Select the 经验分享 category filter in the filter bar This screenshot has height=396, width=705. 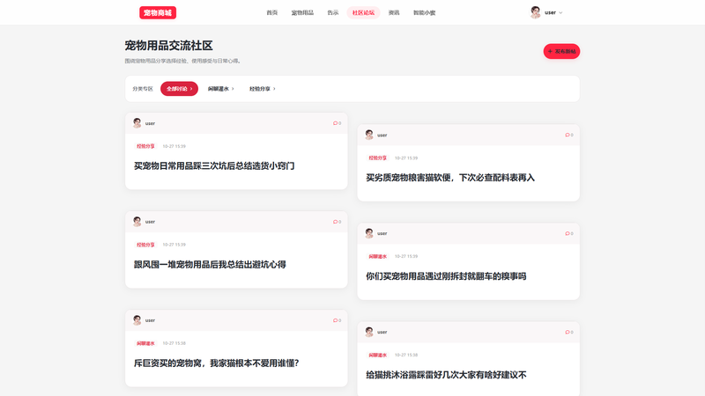click(x=263, y=89)
